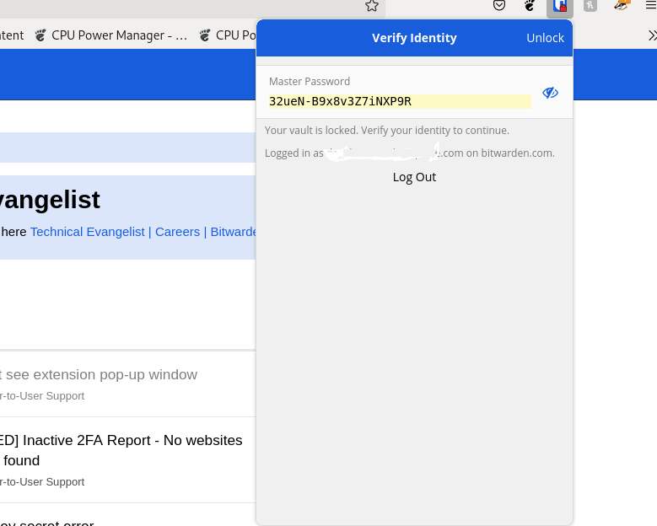Click the GNOME paw icon of first CPU bookmark

pyautogui.click(x=40, y=35)
